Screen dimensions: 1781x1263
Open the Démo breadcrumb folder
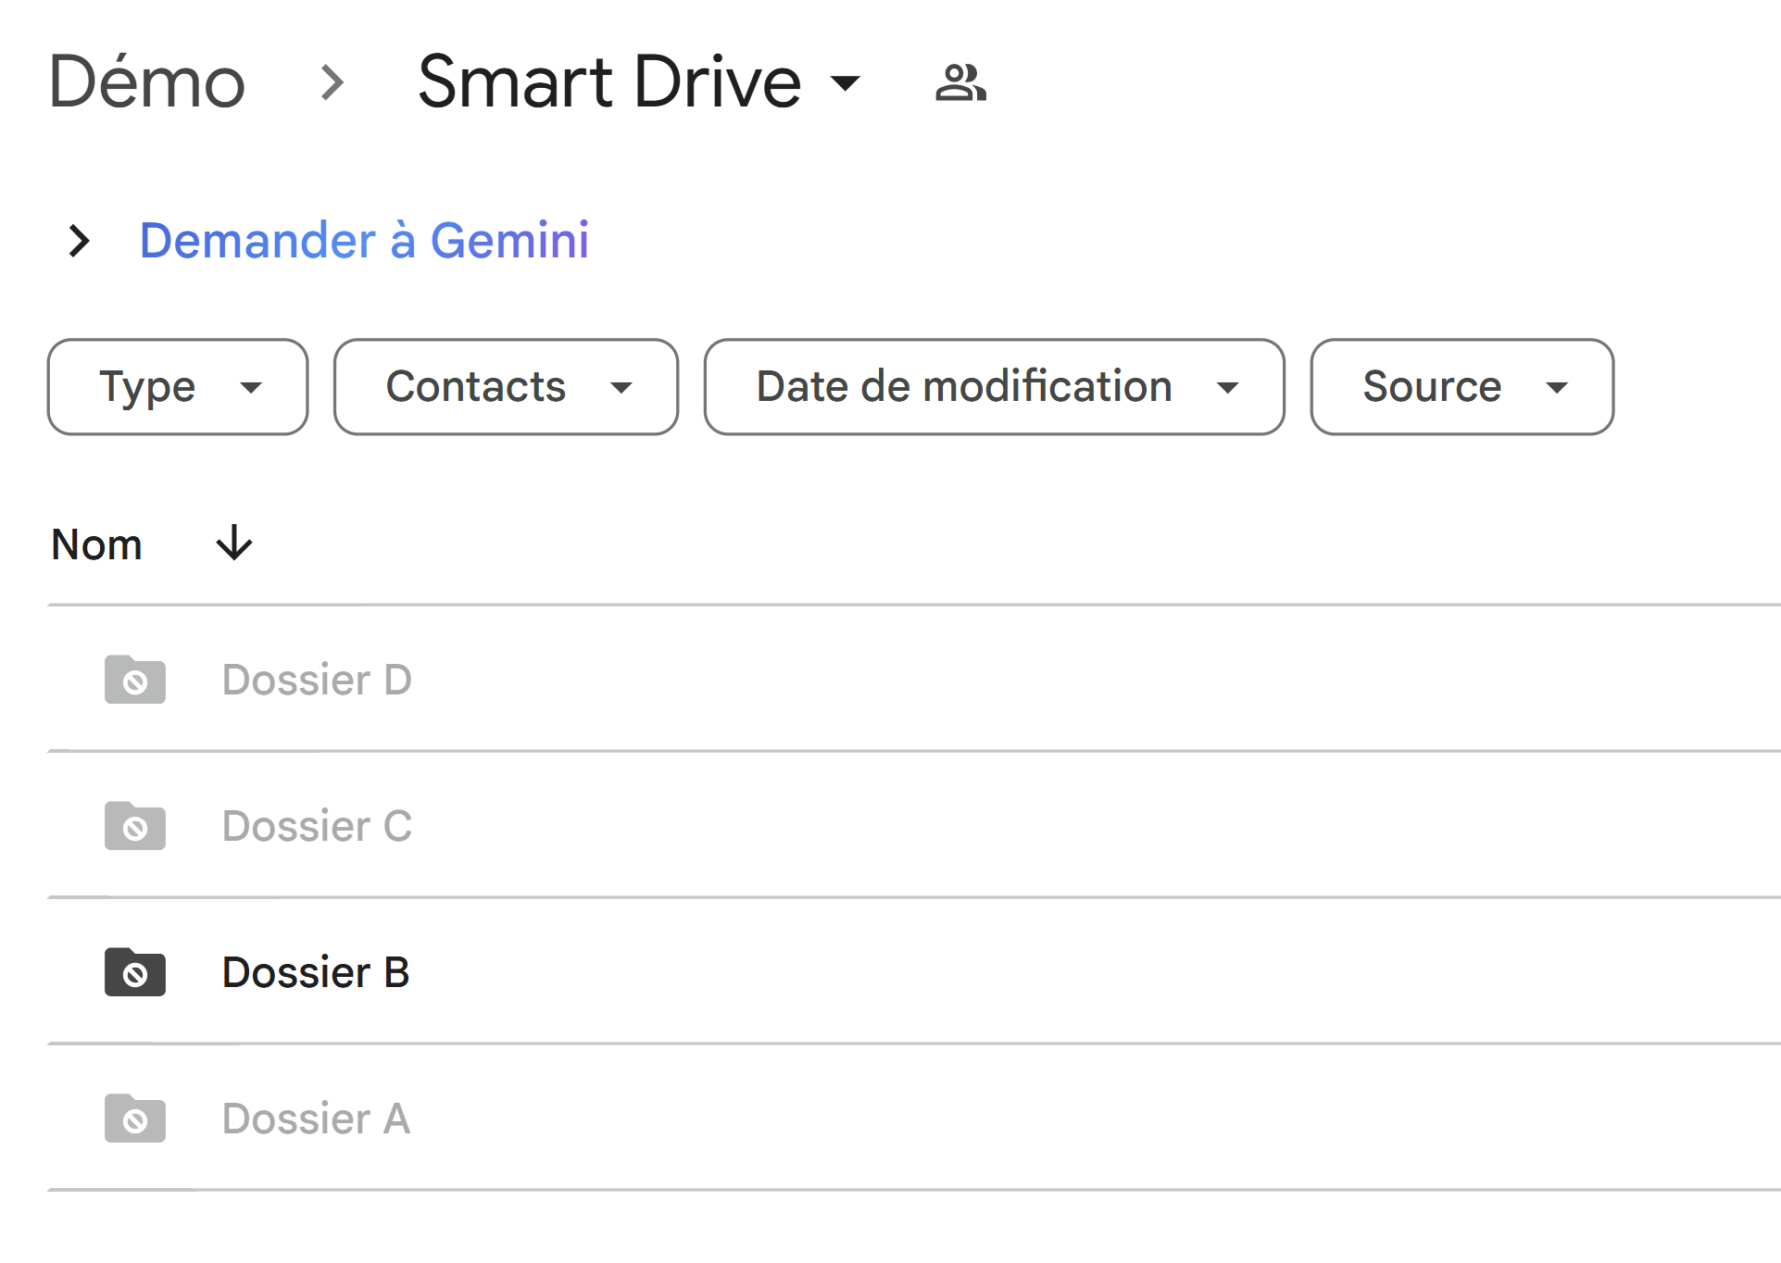[x=147, y=82]
